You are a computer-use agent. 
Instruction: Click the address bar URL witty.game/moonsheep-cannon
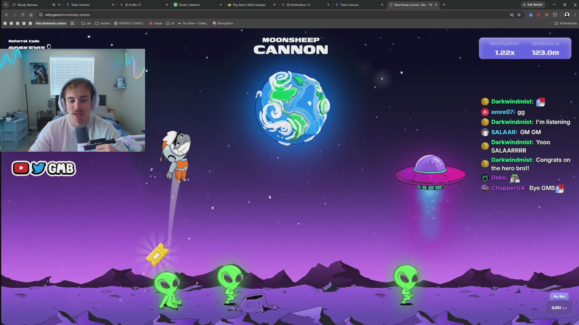tap(68, 15)
